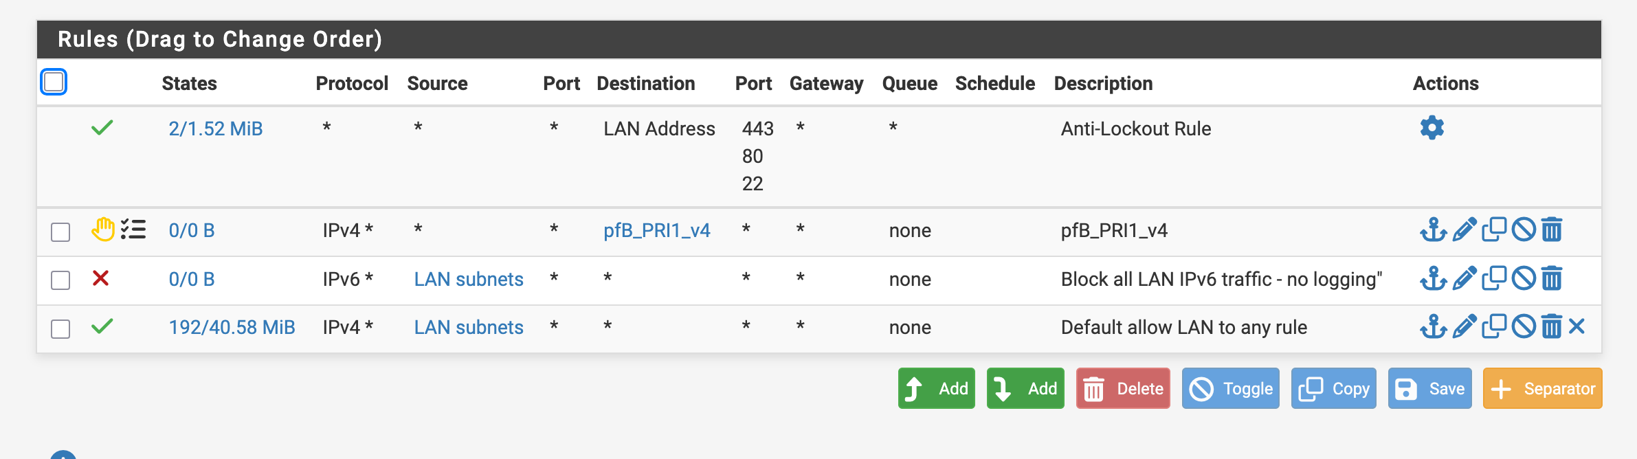Add rule to top of list

936,388
